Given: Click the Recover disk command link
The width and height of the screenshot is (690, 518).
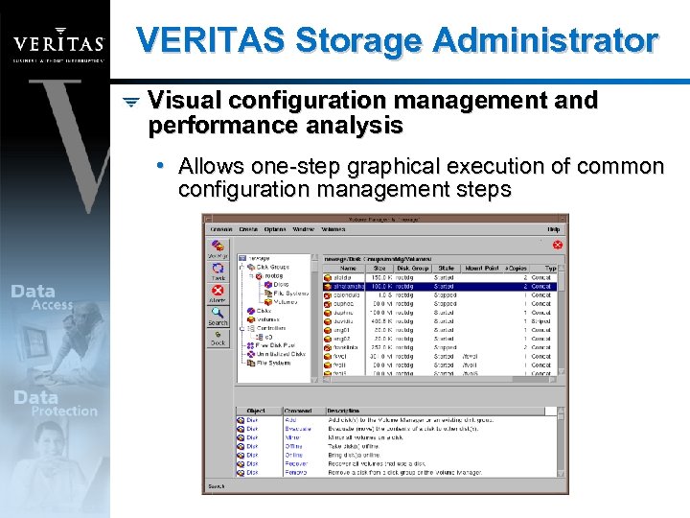Looking at the screenshot, I should click(296, 464).
